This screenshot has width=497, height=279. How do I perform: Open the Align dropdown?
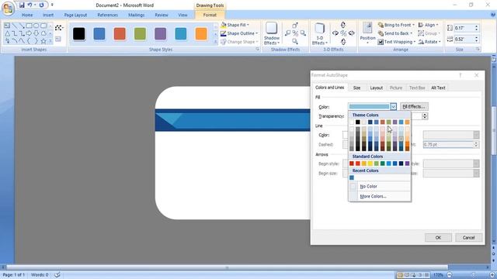coord(429,25)
